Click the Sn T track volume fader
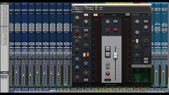This screenshot has height=95, width=169. click(16, 72)
